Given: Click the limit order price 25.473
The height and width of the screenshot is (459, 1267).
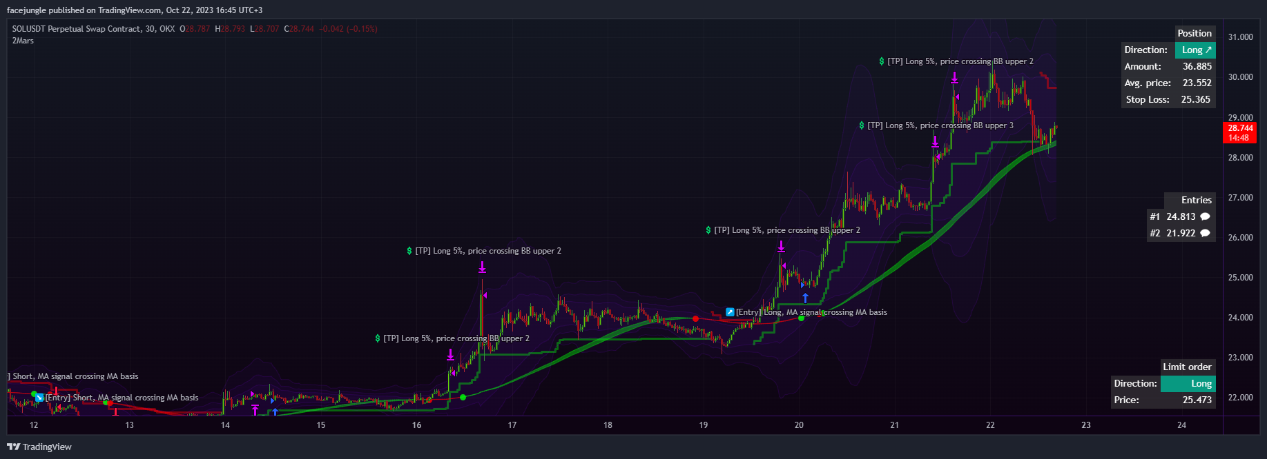Looking at the screenshot, I should pos(1197,400).
